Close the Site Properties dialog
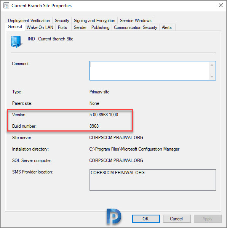 221,5
